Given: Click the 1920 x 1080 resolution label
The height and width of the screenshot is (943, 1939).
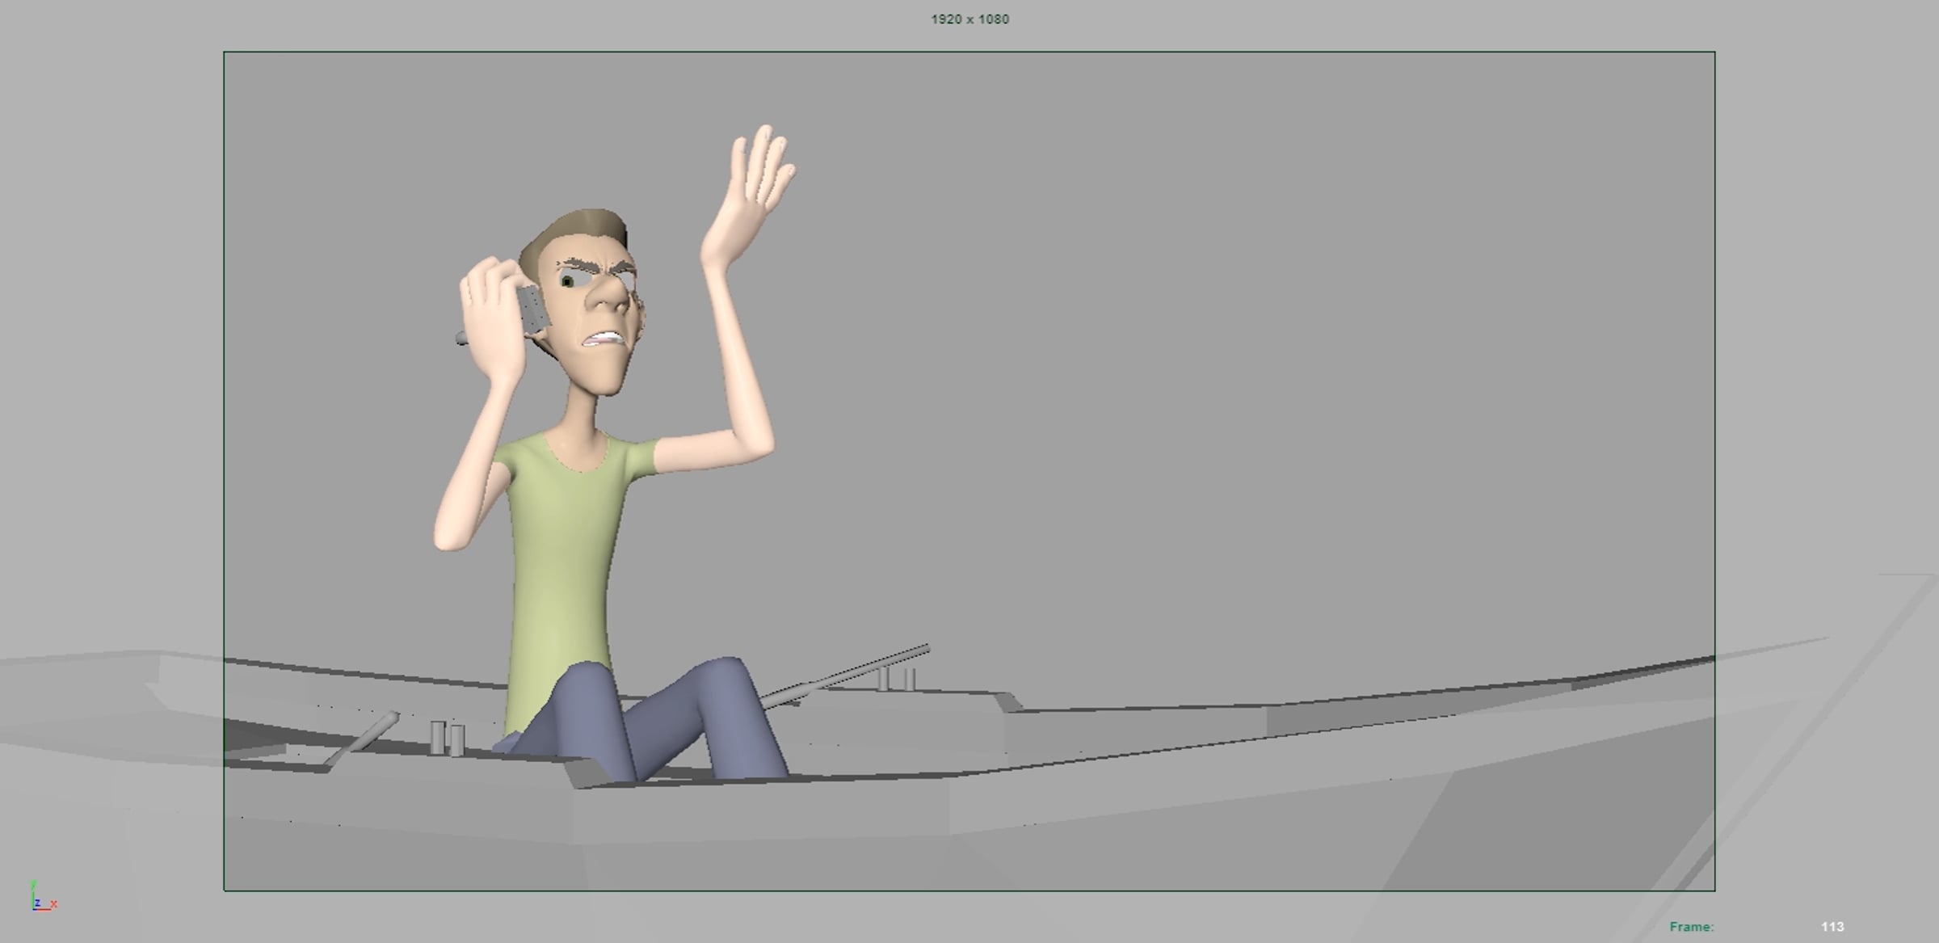Looking at the screenshot, I should pyautogui.click(x=969, y=19).
